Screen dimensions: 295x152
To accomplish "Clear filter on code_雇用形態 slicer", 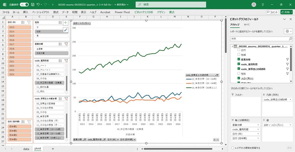I will tap(66, 61).
